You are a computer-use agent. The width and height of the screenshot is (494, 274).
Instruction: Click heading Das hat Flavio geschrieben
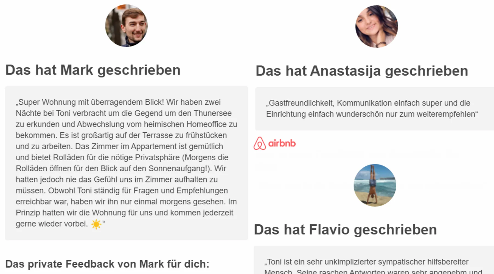[345, 230]
